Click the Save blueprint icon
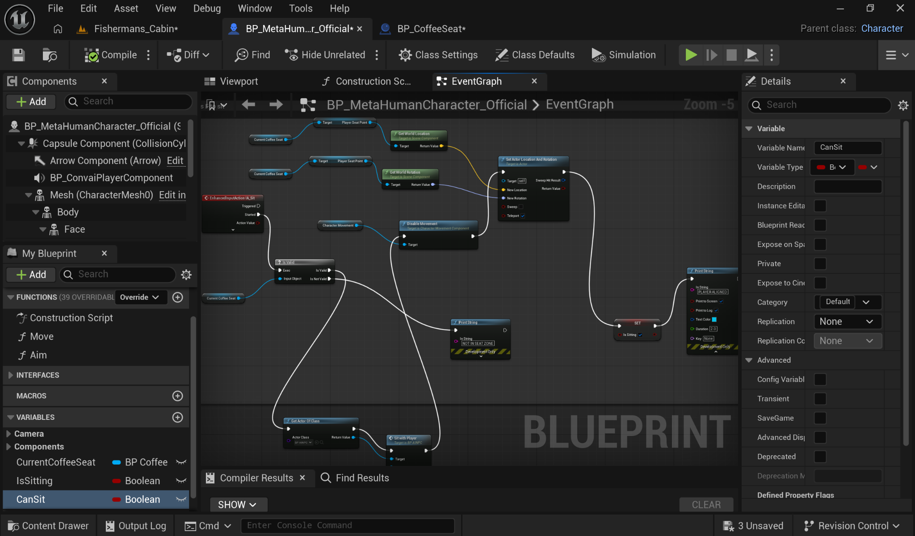The height and width of the screenshot is (536, 915). click(18, 55)
